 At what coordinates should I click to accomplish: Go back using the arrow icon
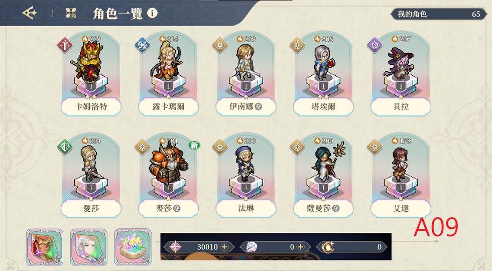tap(30, 13)
